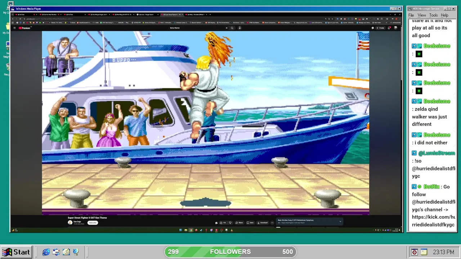
Task: Click the 299 followers goal progress bar
Action: 230,252
